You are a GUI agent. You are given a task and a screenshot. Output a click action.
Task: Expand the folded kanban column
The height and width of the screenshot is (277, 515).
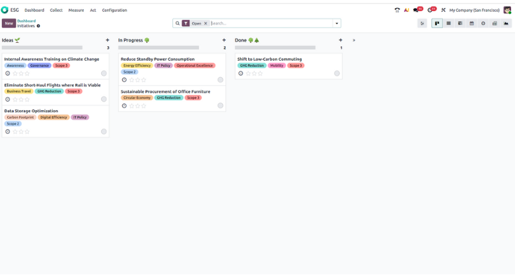(354, 40)
